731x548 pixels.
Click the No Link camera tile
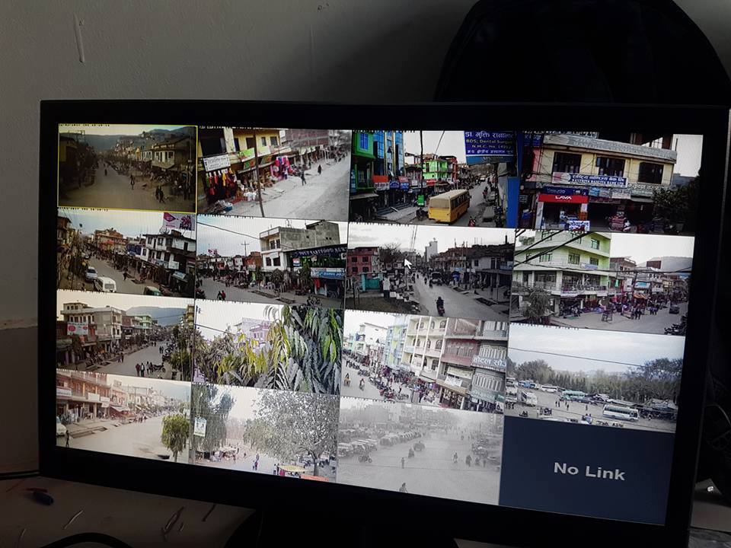(587, 470)
